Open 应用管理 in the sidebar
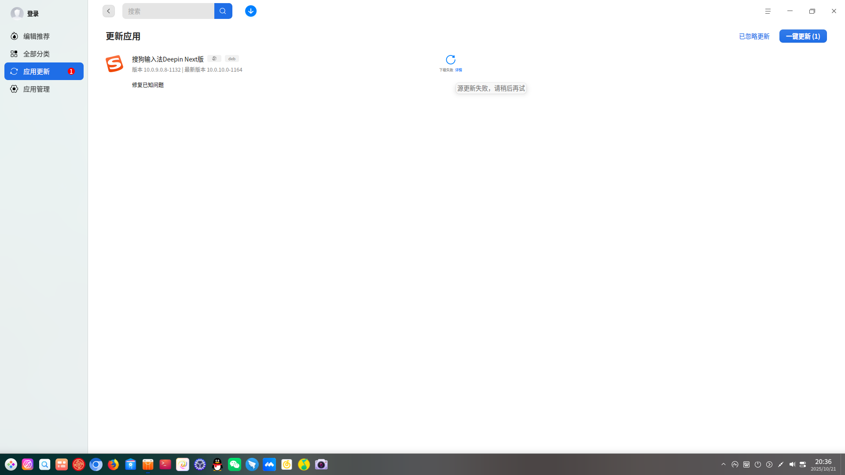Viewport: 845px width, 475px height. click(x=44, y=89)
